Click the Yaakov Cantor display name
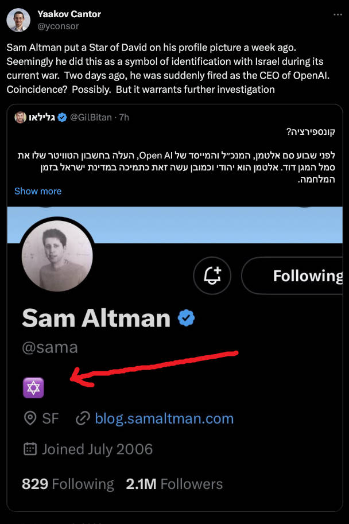 pos(69,14)
